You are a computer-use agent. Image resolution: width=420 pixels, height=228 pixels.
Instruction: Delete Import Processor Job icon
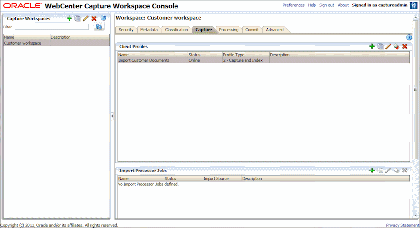point(405,170)
